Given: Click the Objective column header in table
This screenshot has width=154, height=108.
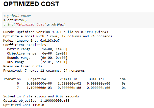Looking at the screenshot, I should (37, 79).
